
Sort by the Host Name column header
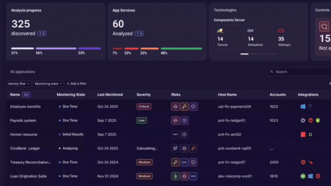[227, 95]
